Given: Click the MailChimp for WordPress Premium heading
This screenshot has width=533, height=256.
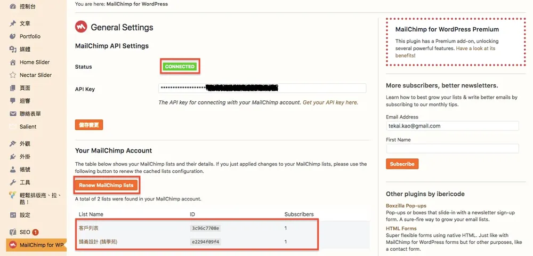Looking at the screenshot, I should (x=447, y=29).
